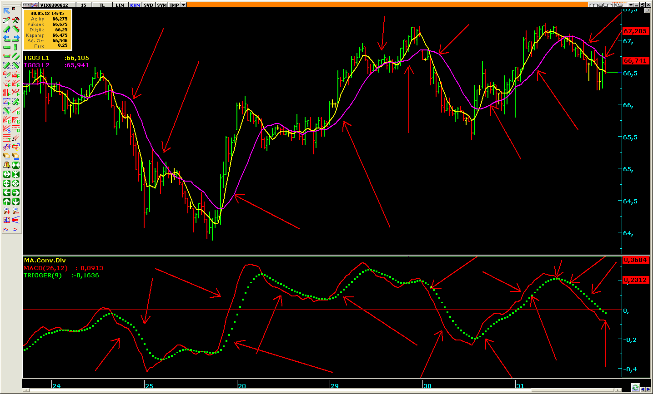Choose the red speed fan S tool
The image size is (653, 394).
coord(7,129)
